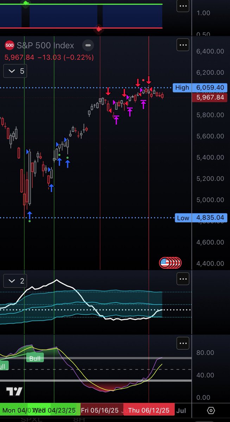Click the 5,000.00 price scale value
This screenshot has height=422, width=230.
click(210, 200)
